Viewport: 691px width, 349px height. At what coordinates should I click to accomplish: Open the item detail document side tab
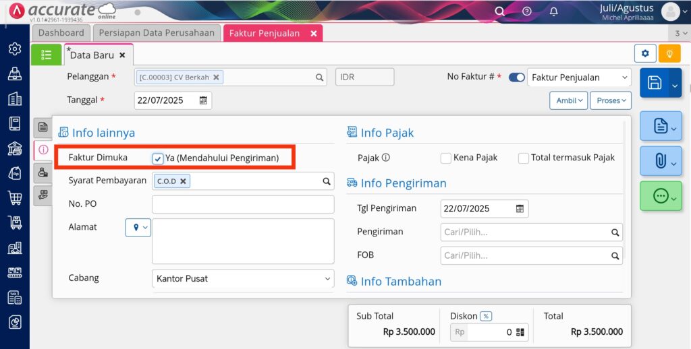[43, 127]
